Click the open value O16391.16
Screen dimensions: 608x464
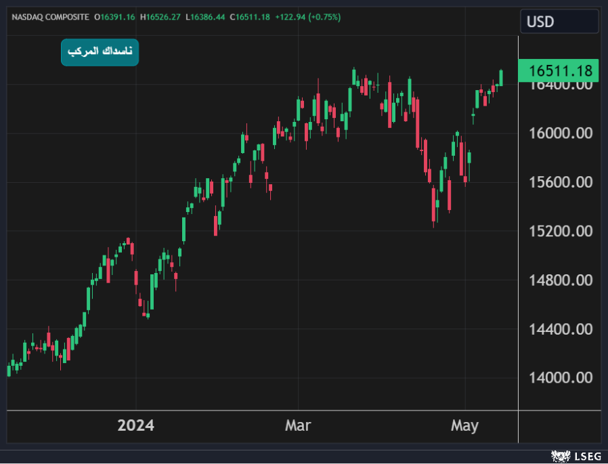click(115, 16)
